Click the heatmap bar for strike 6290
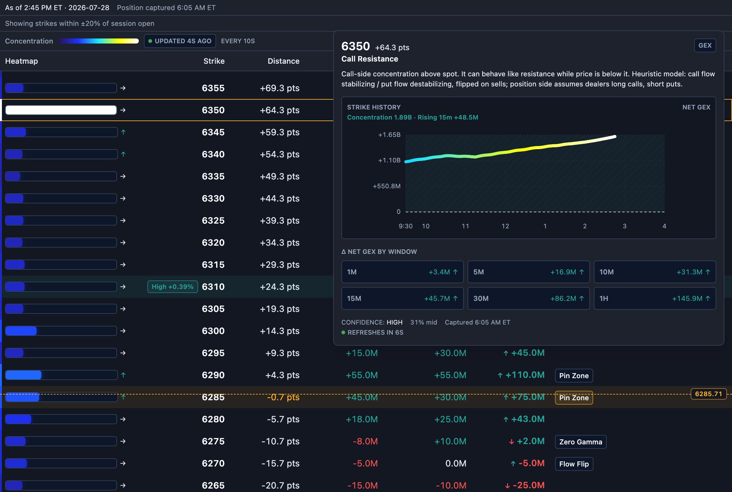Screen dimensions: 732x492 62,375
